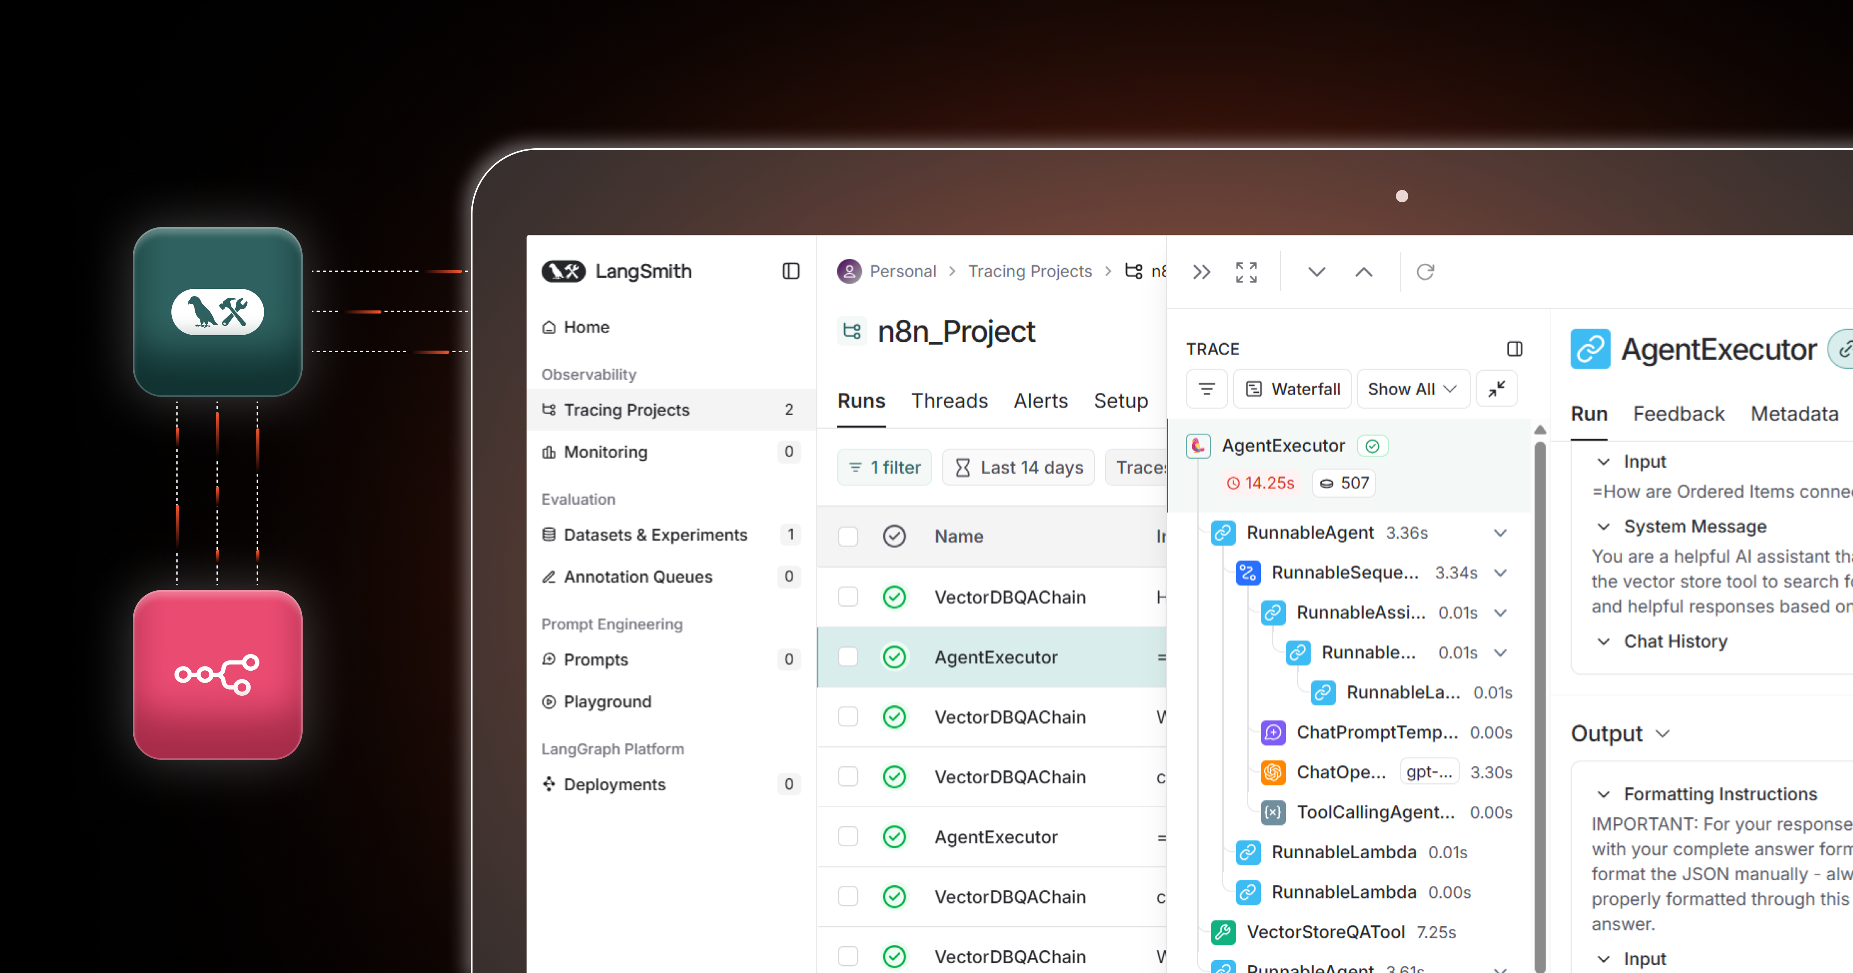Switch to the Runs tab

pyautogui.click(x=861, y=401)
